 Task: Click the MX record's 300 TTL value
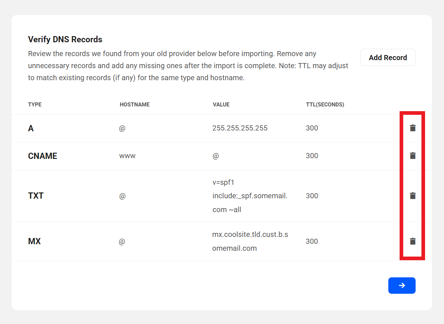click(x=312, y=241)
